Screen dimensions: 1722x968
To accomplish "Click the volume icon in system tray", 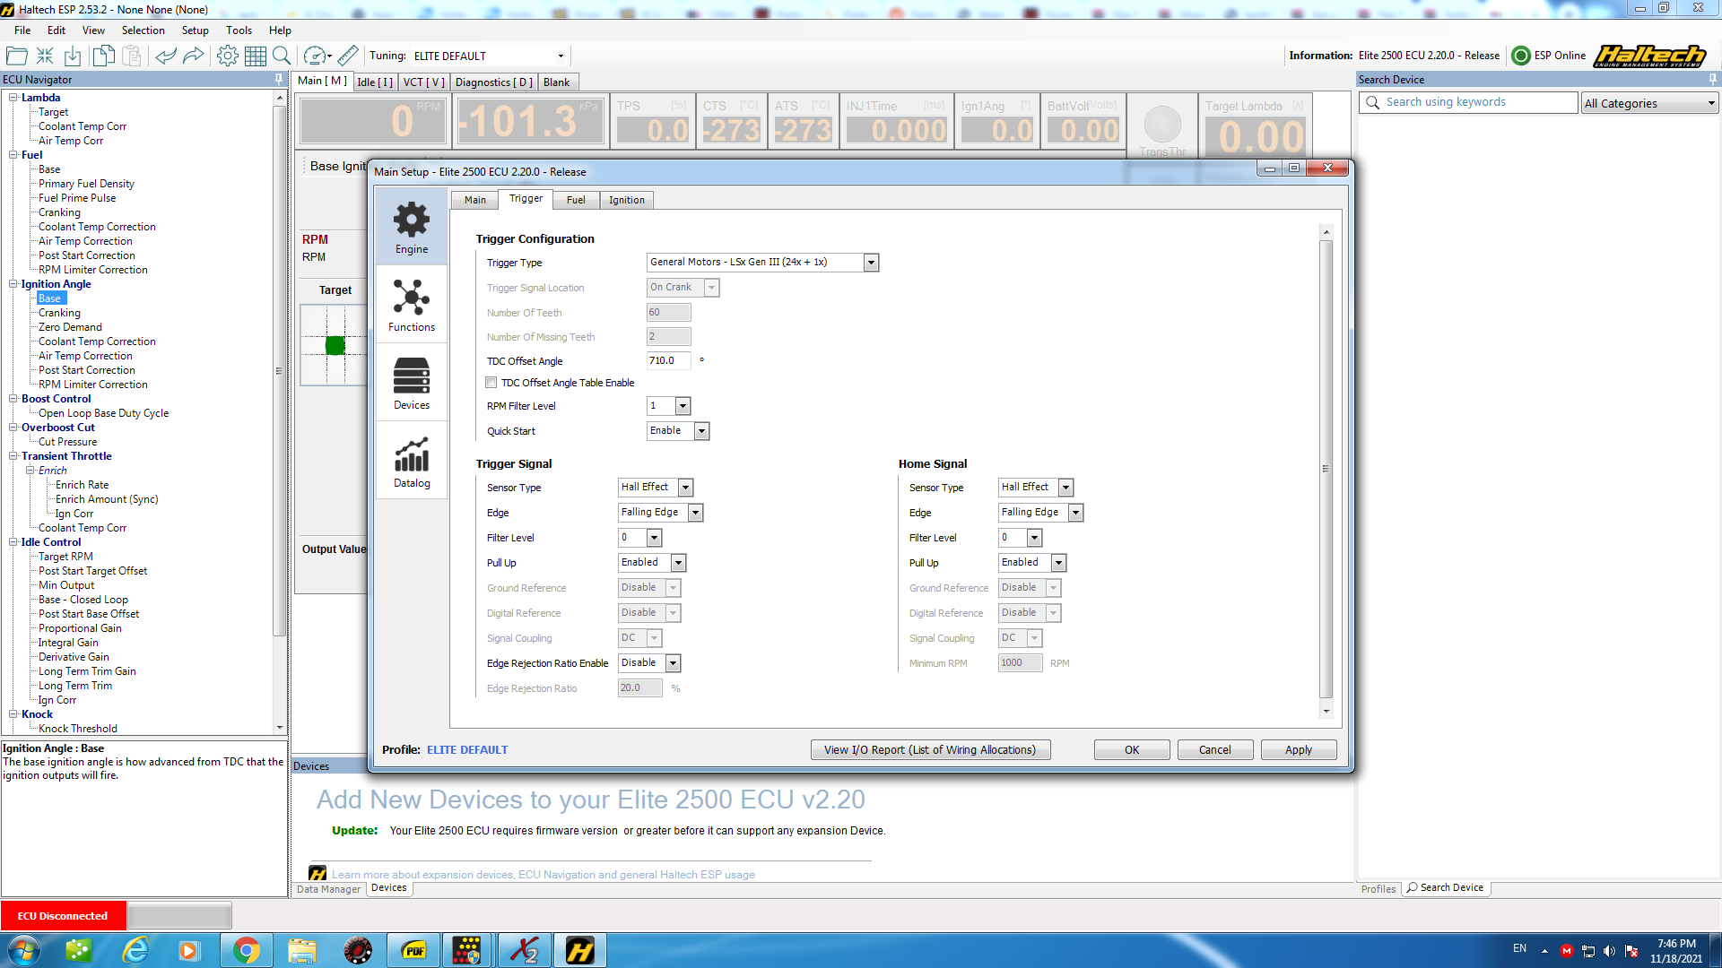I will pos(1609,951).
